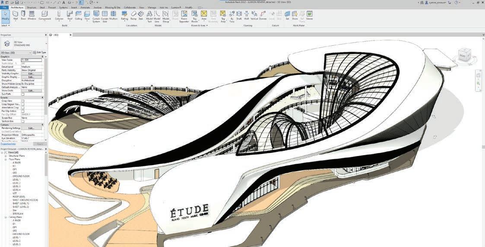Collapse the Ceiling Plans tree node

tap(6, 217)
